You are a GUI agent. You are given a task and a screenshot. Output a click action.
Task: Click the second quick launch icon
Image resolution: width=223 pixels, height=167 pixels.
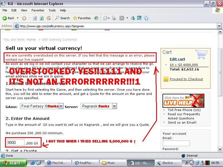tap(39, 163)
